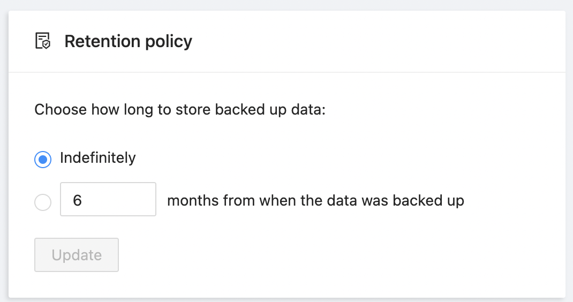Click the value 6 inside the months box
The height and width of the screenshot is (302, 573).
pyautogui.click(x=78, y=201)
